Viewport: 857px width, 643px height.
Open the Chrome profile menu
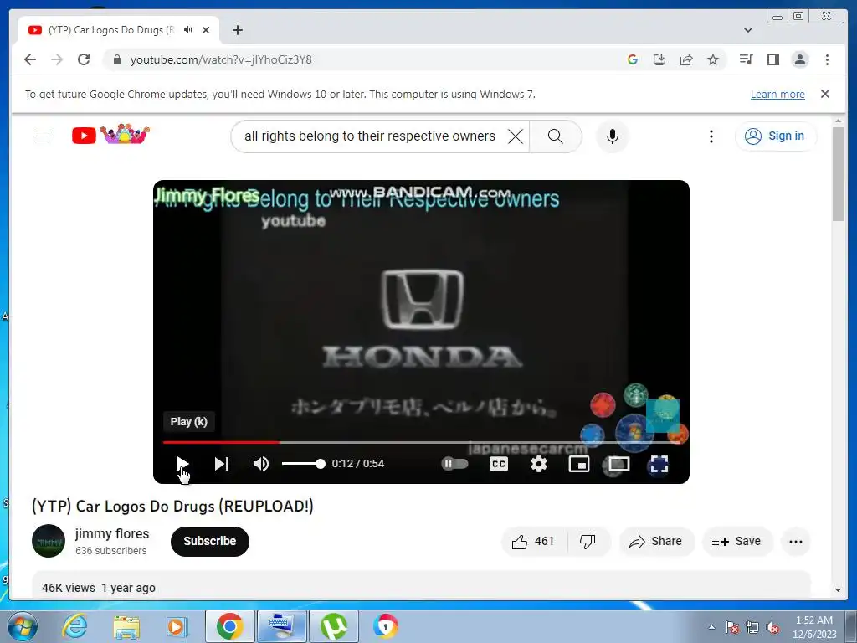800,59
